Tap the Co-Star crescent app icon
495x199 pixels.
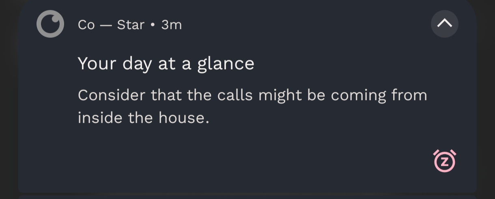(x=50, y=24)
